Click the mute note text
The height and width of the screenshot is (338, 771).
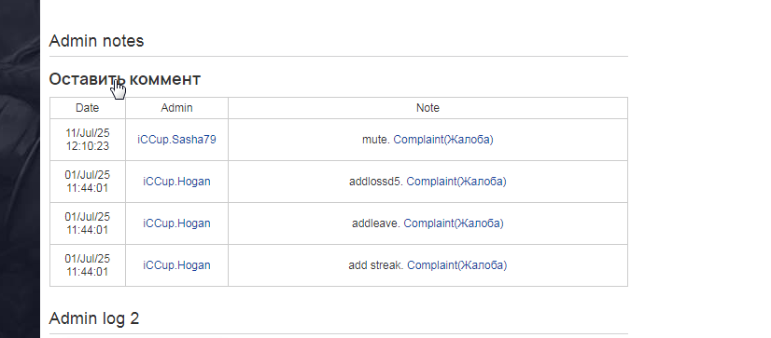[376, 140]
